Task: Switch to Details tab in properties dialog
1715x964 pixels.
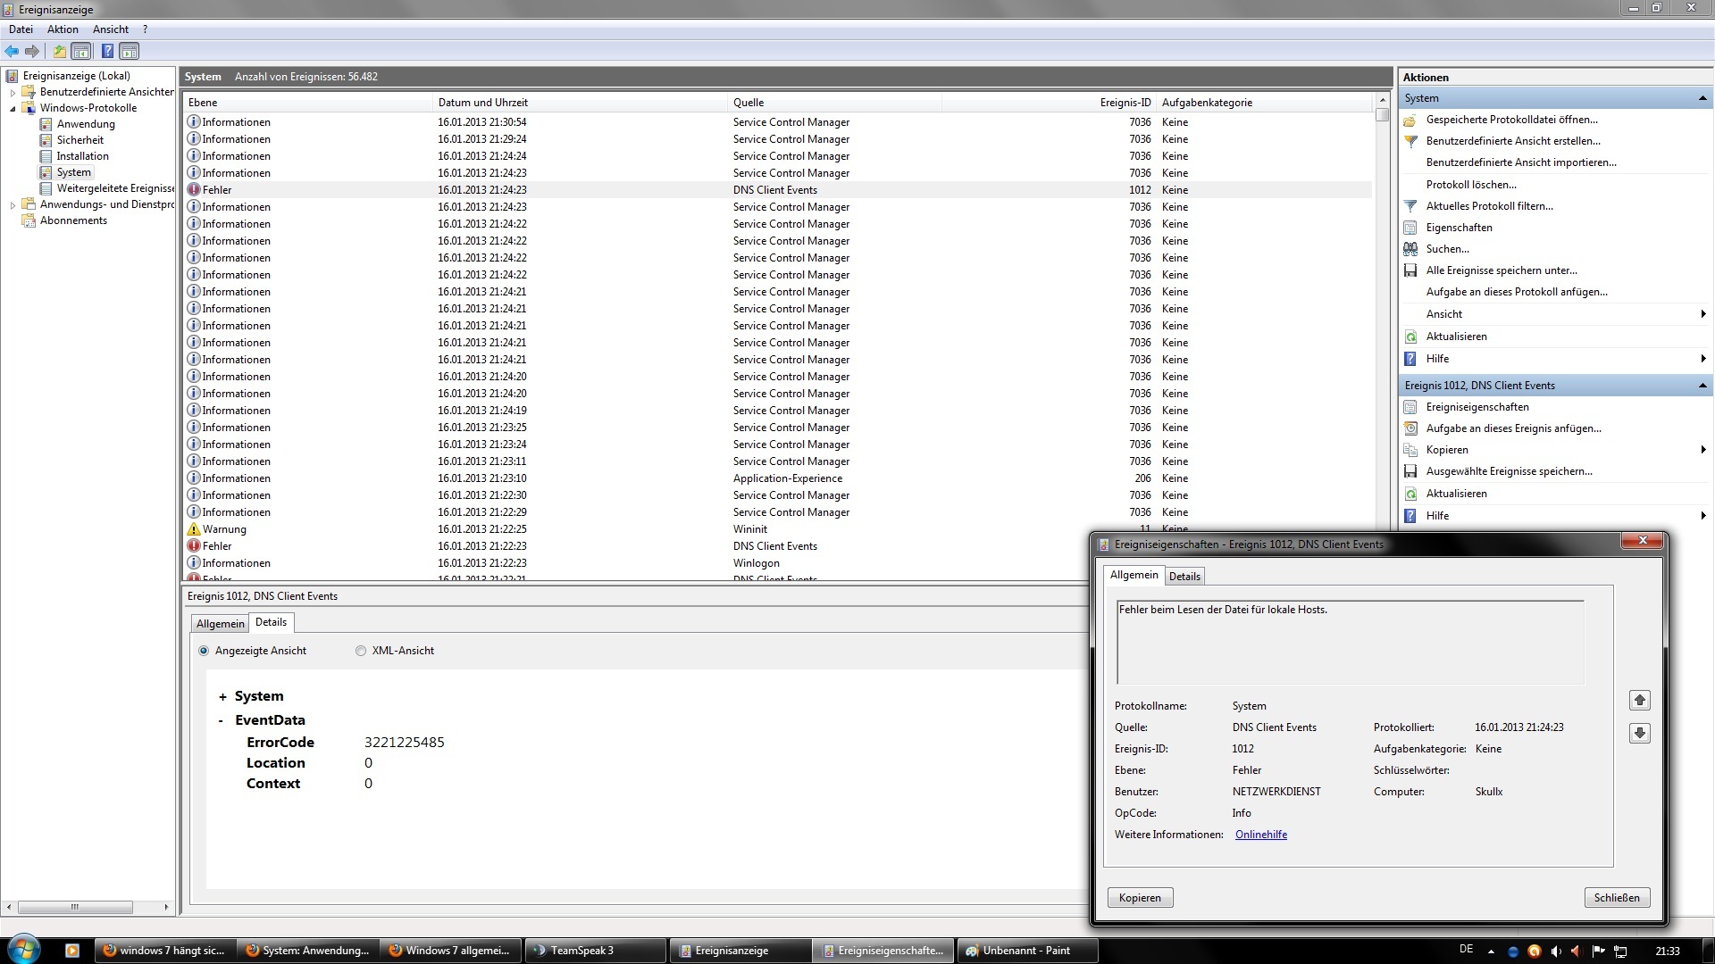Action: [x=1184, y=577]
